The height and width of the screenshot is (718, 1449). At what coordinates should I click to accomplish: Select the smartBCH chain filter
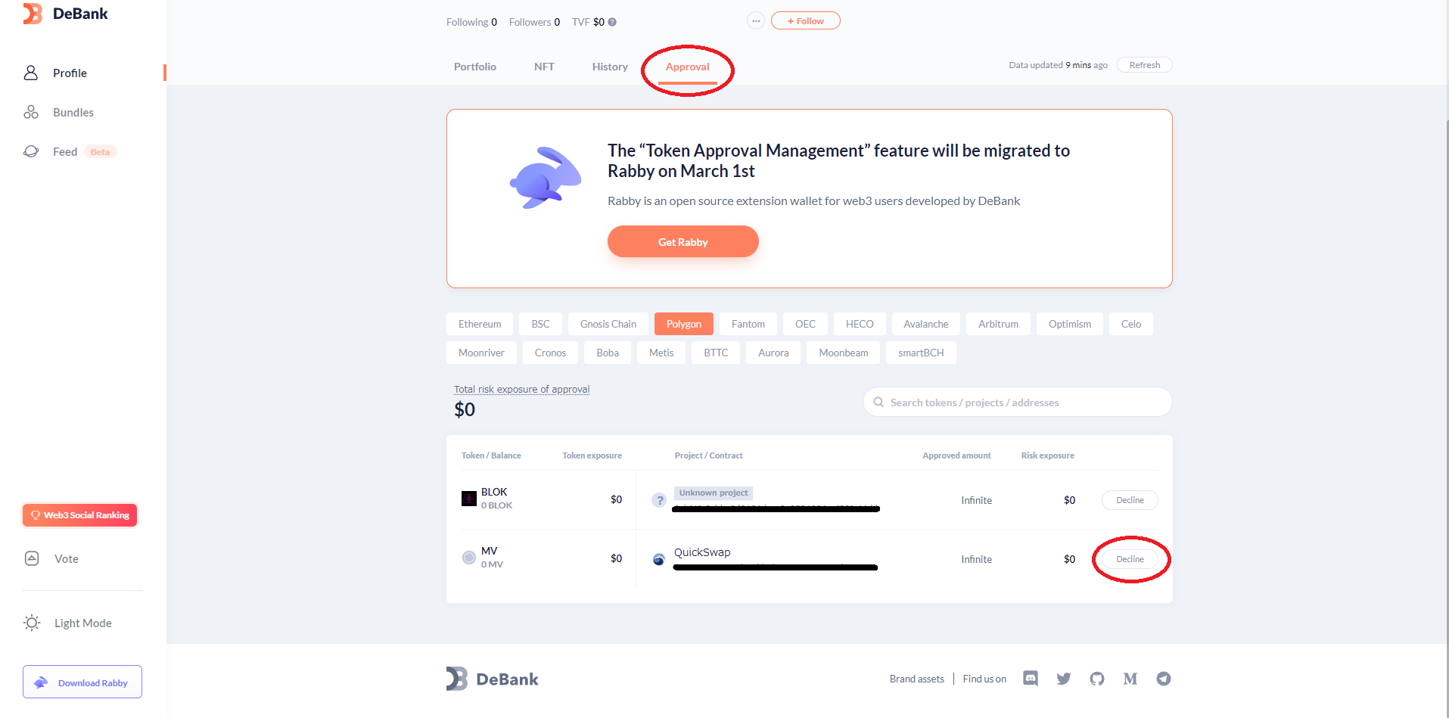921,353
